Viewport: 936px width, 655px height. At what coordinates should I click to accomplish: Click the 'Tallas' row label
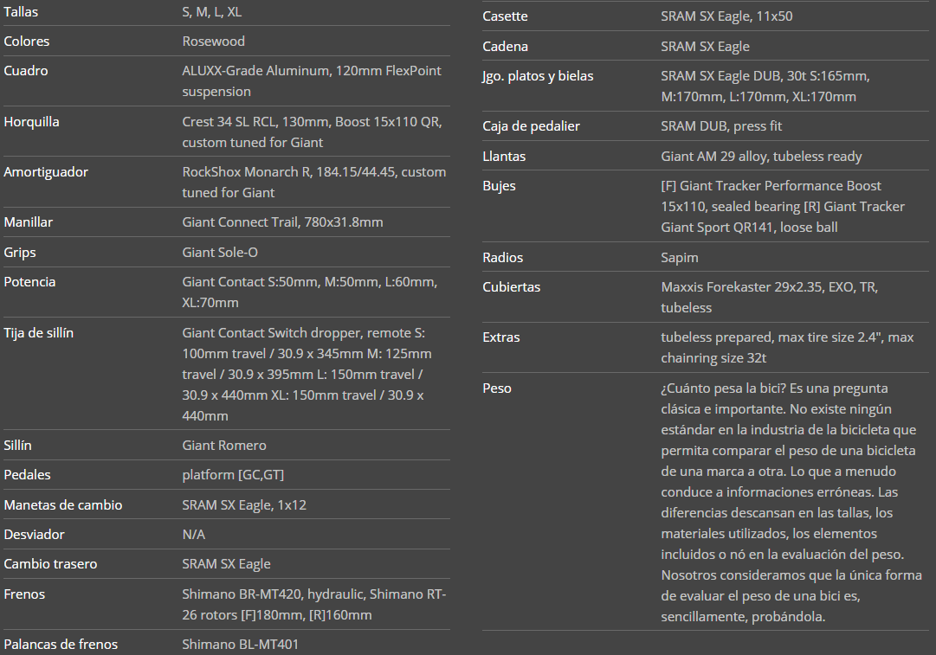coord(21,12)
